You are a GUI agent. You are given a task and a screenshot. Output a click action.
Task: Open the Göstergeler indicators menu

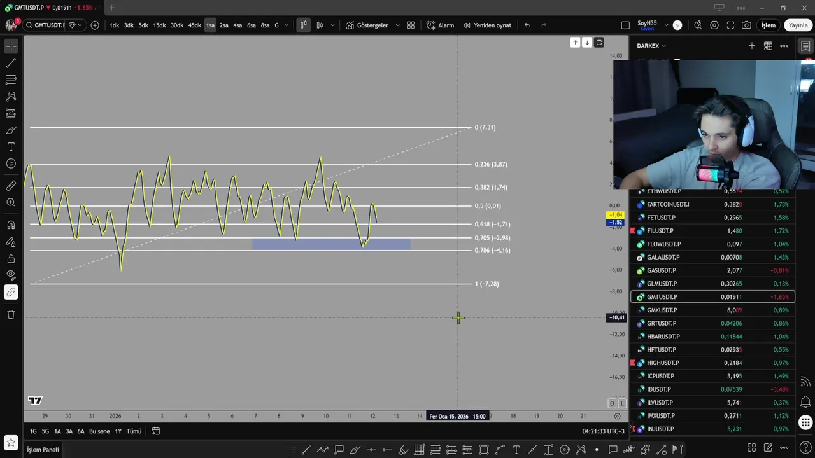(367, 25)
